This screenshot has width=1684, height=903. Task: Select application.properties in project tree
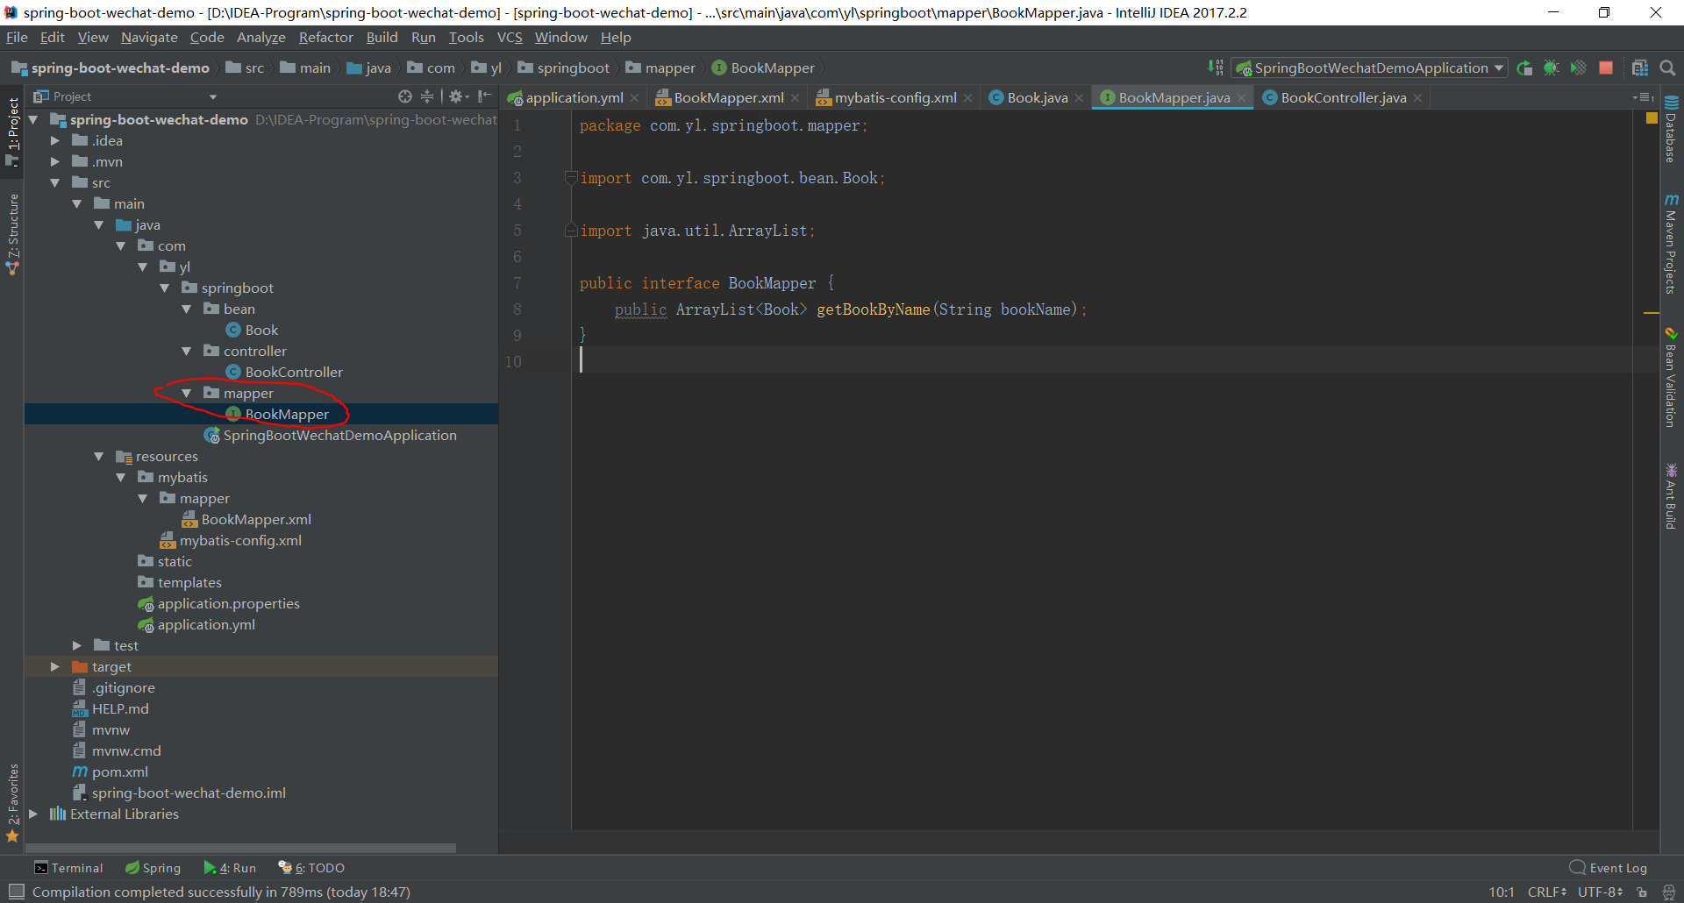(x=219, y=603)
